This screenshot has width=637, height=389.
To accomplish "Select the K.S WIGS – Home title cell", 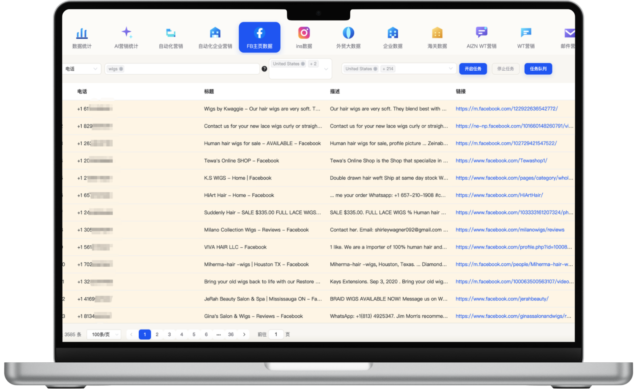I will pos(238,178).
